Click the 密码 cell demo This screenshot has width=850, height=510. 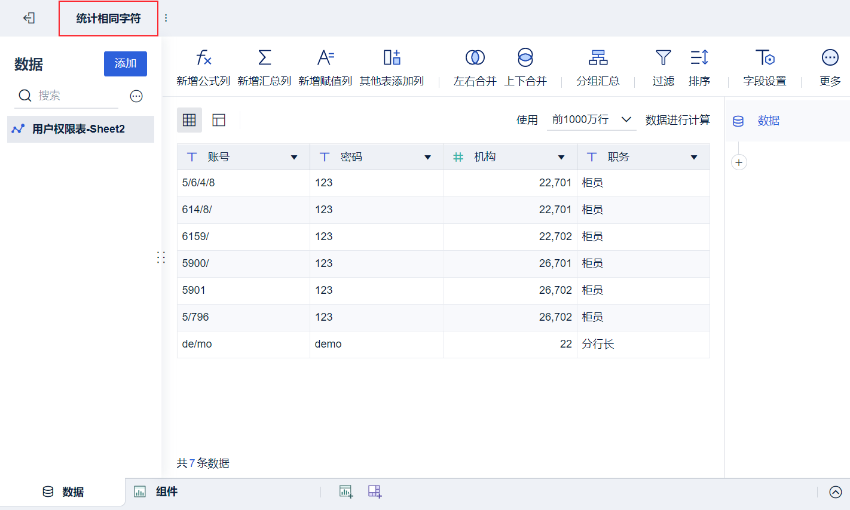(377, 344)
